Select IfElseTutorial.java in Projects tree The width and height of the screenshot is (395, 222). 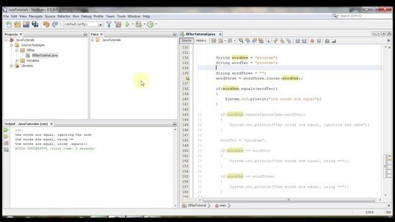point(45,55)
